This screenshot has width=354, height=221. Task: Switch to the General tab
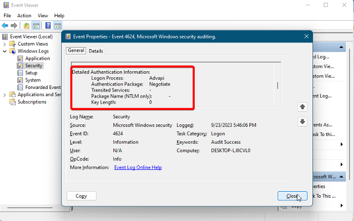(x=76, y=51)
